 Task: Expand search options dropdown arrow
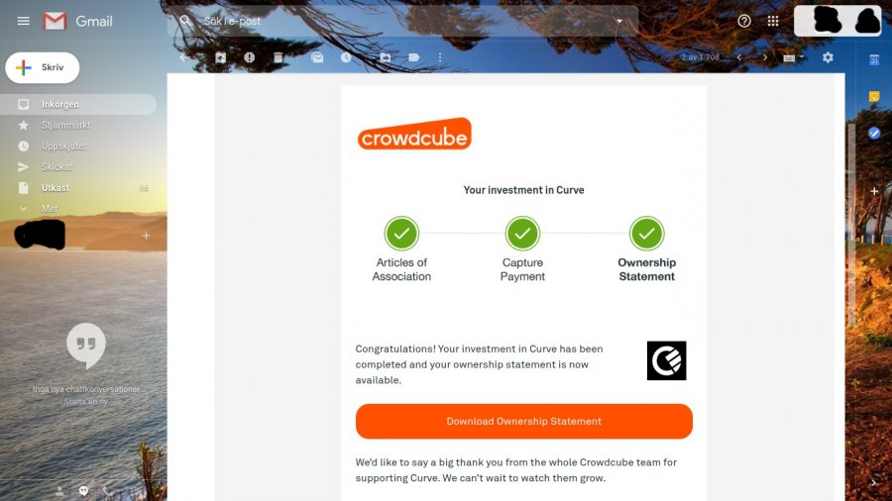[619, 21]
